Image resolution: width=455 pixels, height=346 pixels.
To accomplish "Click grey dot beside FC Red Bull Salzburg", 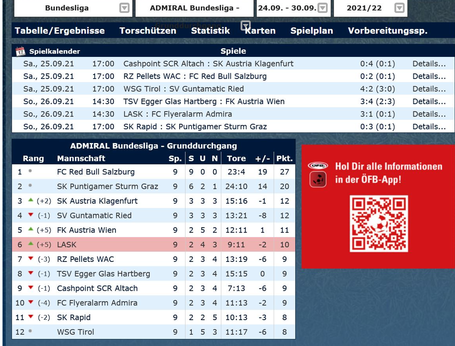I will (x=30, y=171).
